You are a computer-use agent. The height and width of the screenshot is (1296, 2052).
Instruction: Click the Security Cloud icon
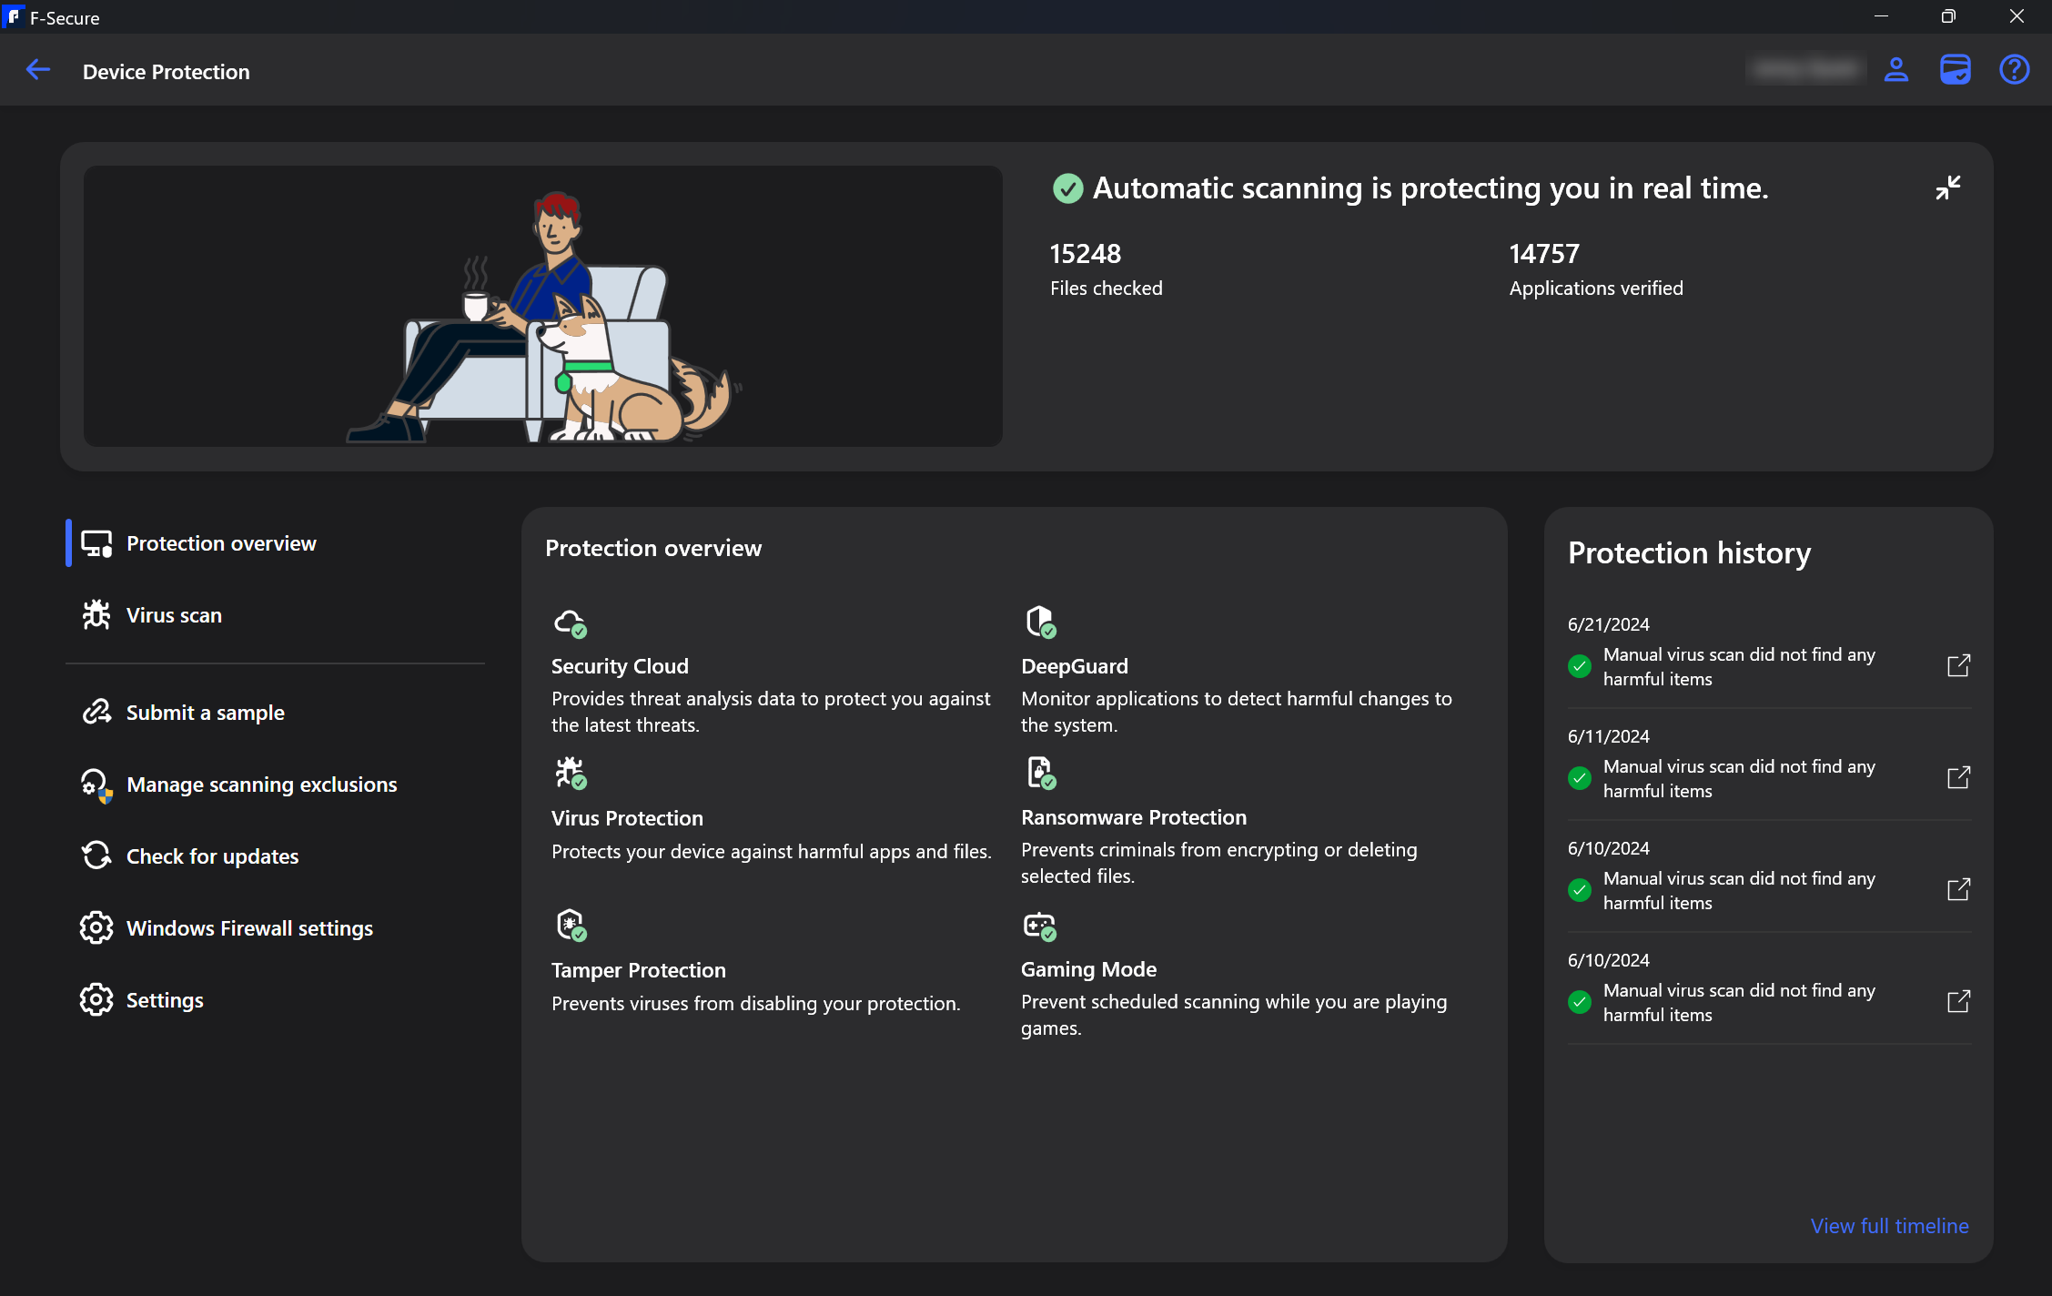571,623
